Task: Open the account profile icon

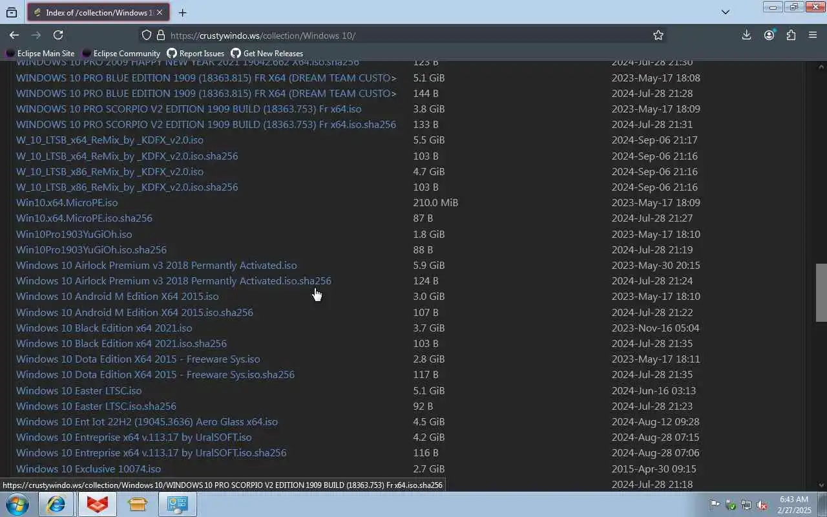Action: point(769,35)
